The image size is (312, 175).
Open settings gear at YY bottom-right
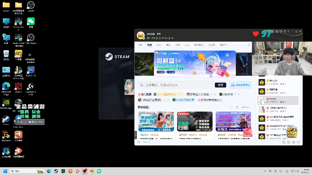pyautogui.click(x=294, y=142)
